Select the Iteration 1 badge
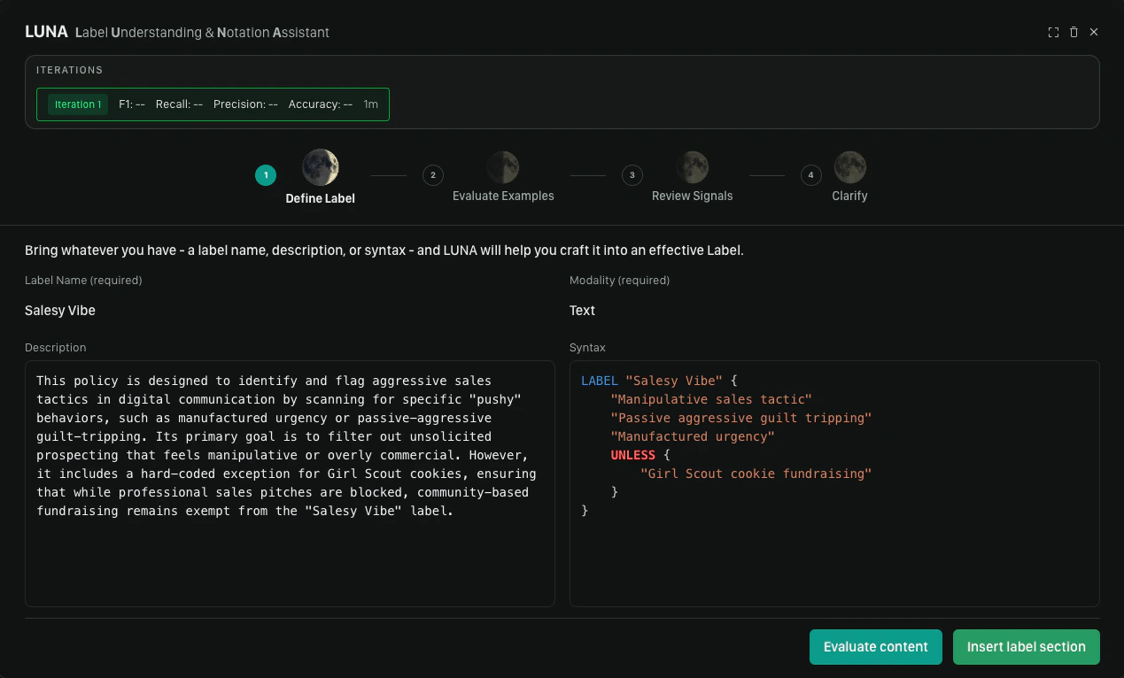 tap(78, 104)
